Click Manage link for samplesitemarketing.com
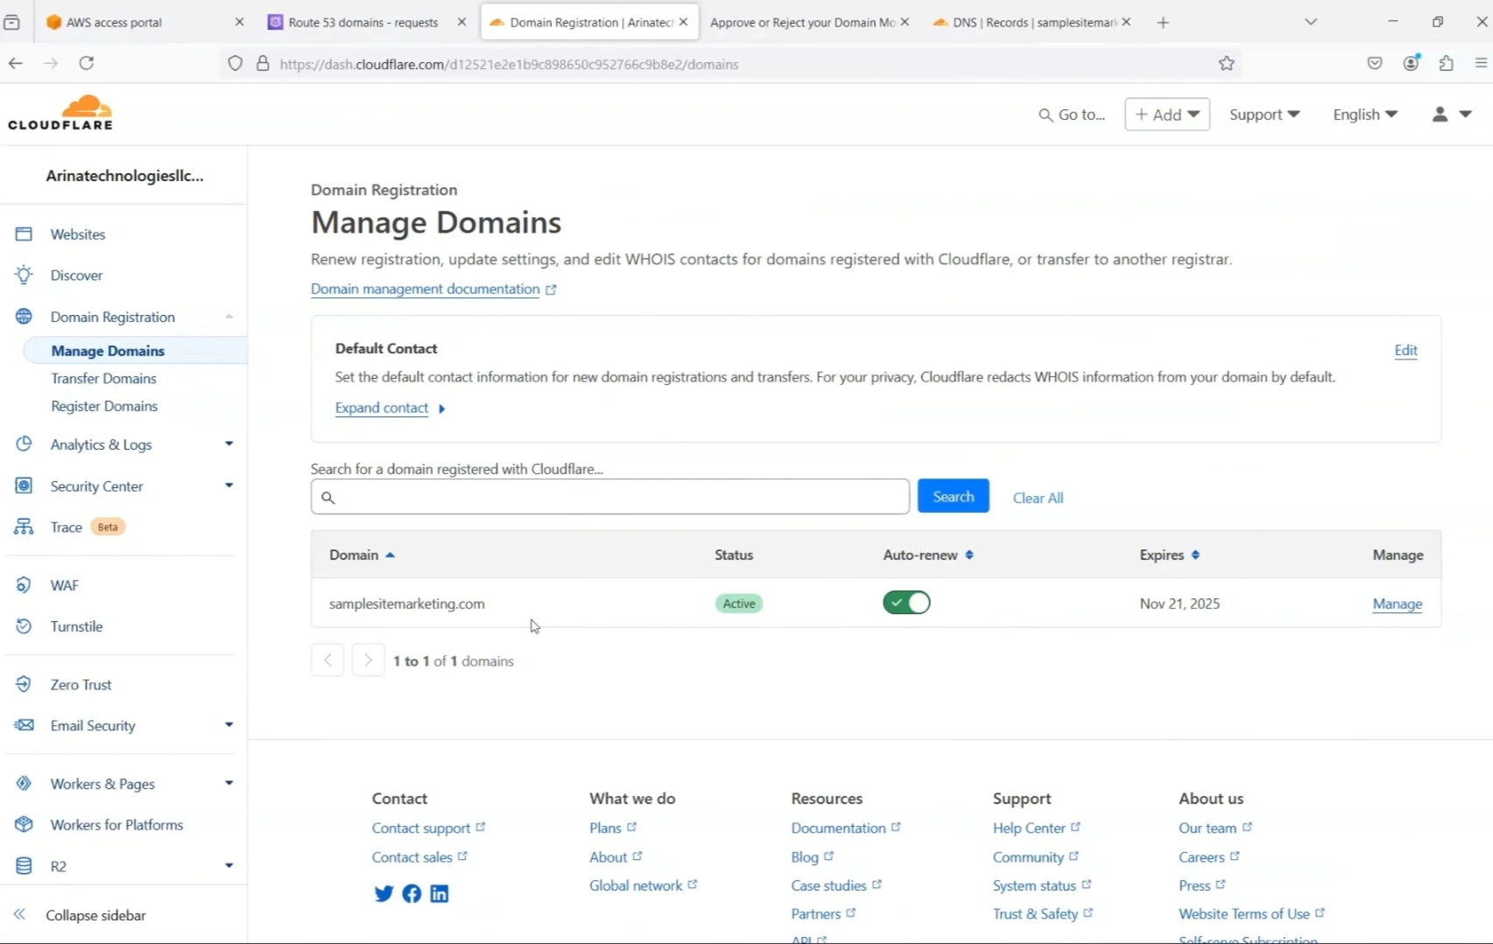The image size is (1493, 944). 1397,604
